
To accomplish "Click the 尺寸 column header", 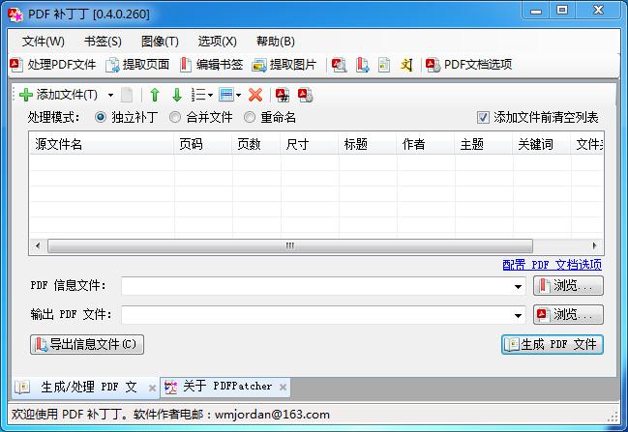I will tap(310, 144).
